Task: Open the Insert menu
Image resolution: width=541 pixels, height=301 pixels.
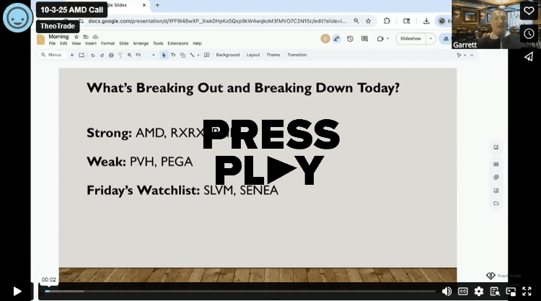Action: point(91,43)
